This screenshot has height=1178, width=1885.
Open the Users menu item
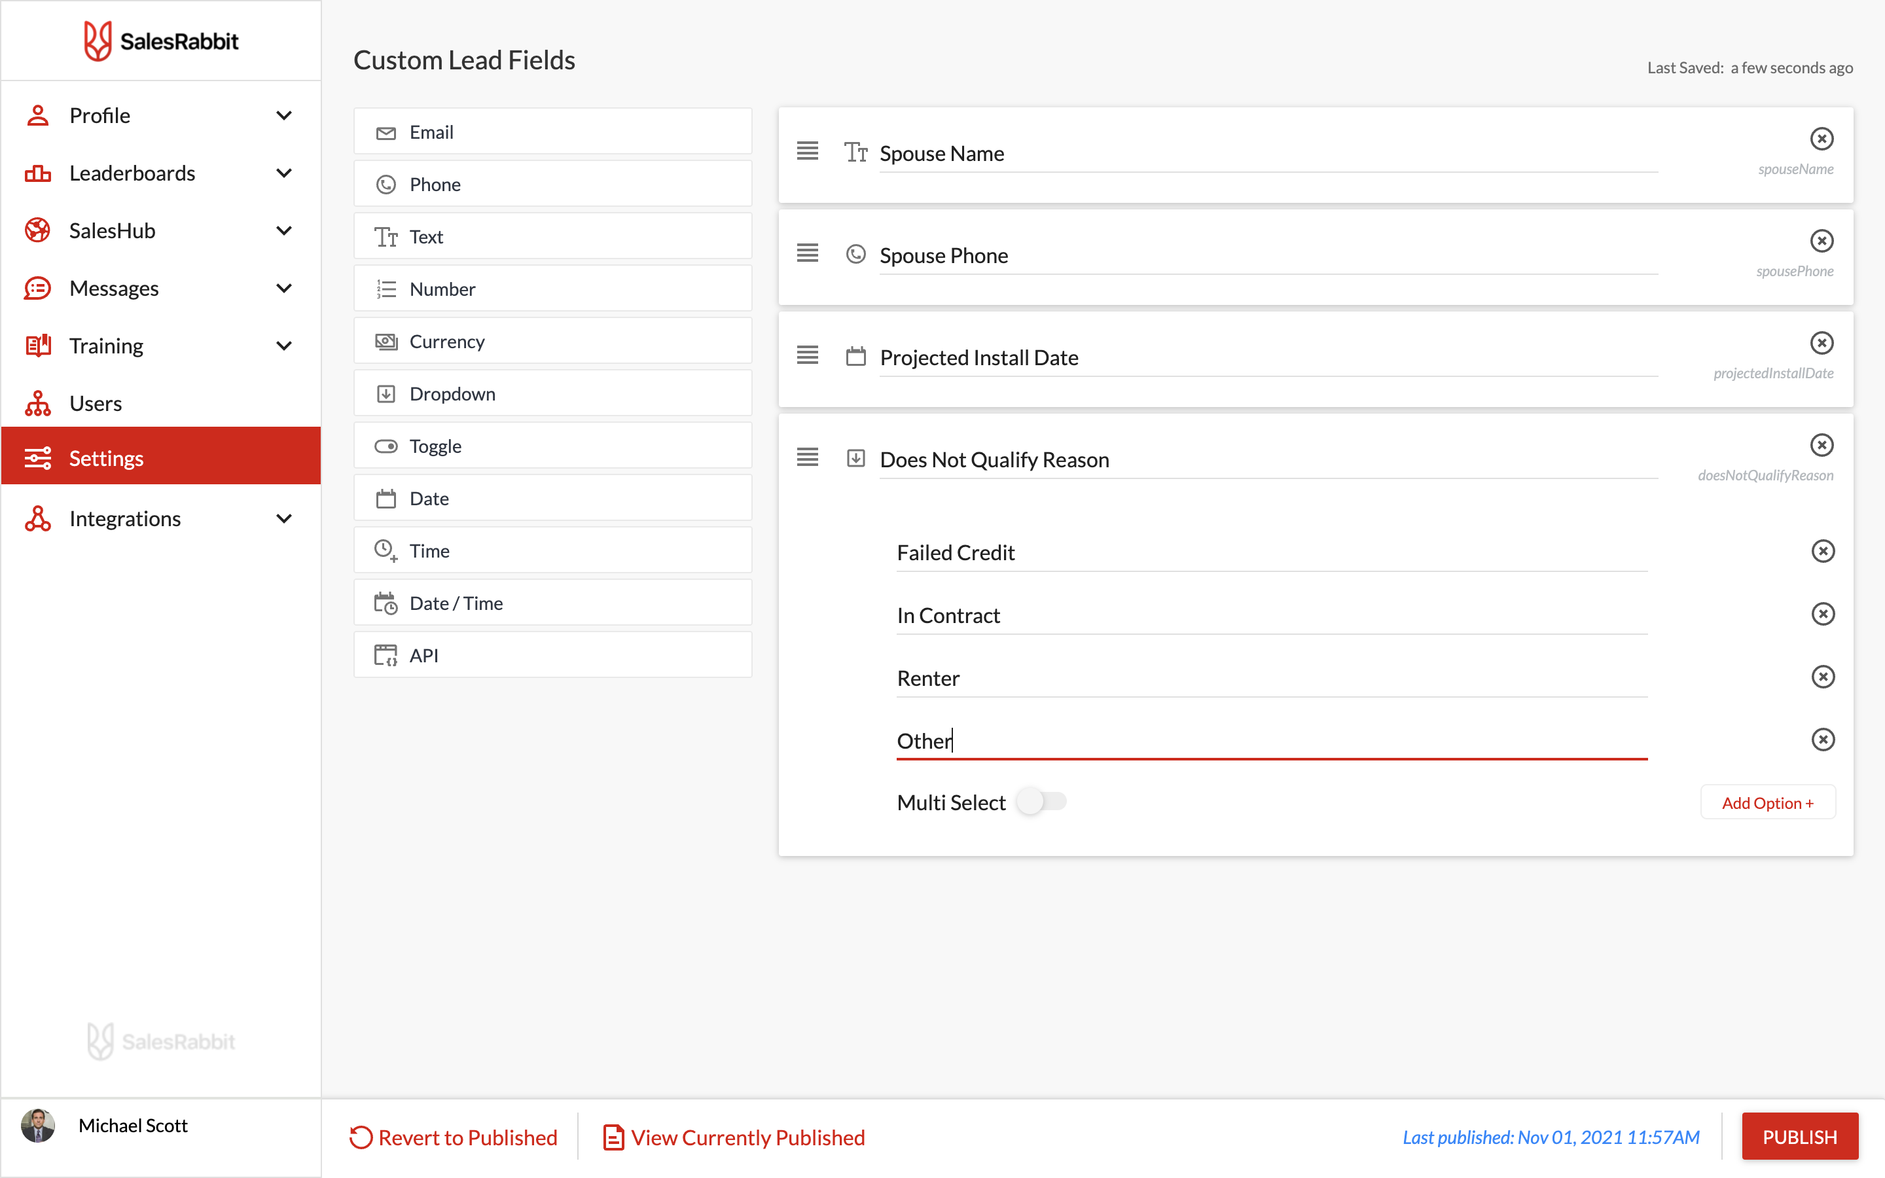click(x=161, y=404)
